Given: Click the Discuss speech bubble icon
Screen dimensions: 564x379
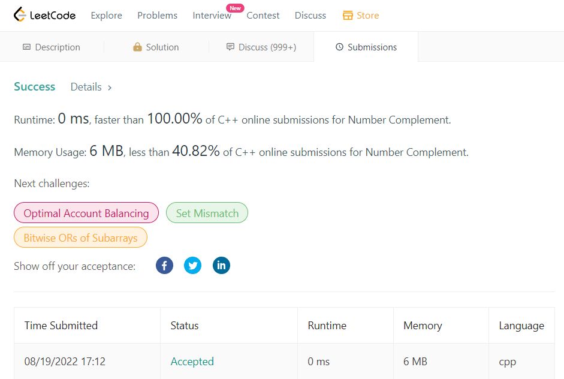Looking at the screenshot, I should (230, 47).
